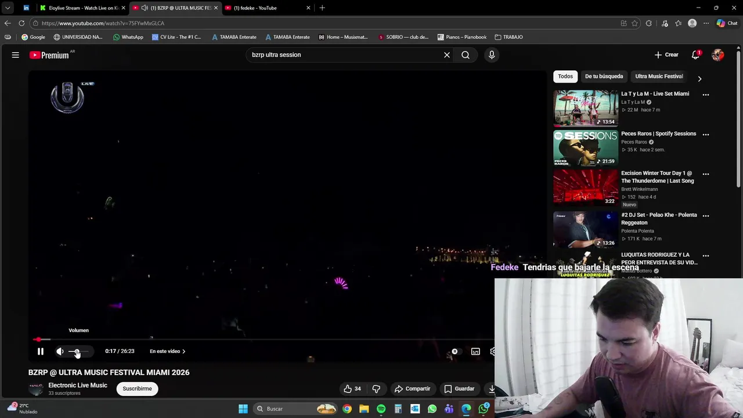This screenshot has height=418, width=743.
Task: Reload the page
Action: pos(21,23)
